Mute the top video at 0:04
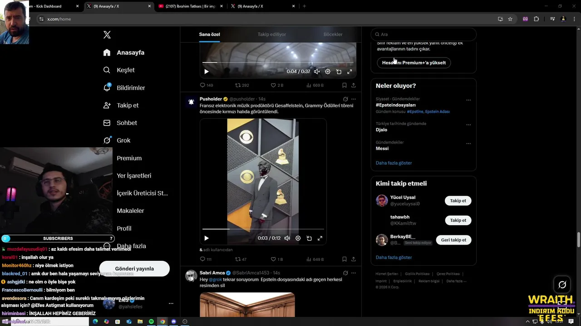Screen dimensions: 581x326 click(x=317, y=72)
